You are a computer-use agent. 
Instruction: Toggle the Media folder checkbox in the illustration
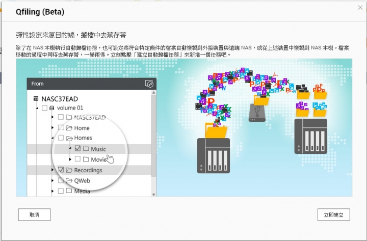coord(61,191)
